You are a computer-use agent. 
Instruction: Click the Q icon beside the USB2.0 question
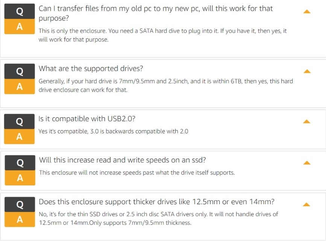(19, 121)
